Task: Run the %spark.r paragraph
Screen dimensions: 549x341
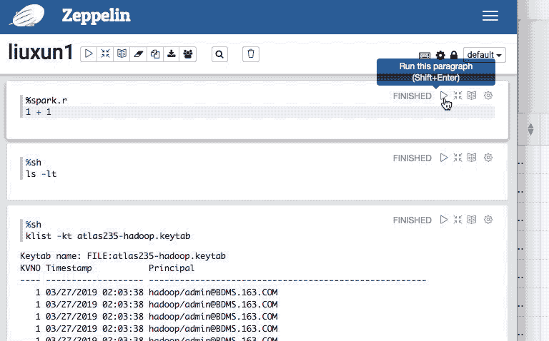Action: pyautogui.click(x=444, y=96)
